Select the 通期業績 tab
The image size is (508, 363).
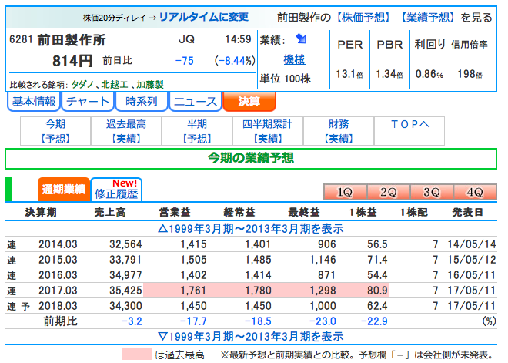coord(64,189)
